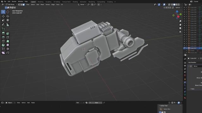Add a workspace with plus button
The image size is (202, 113).
tap(115, 2)
